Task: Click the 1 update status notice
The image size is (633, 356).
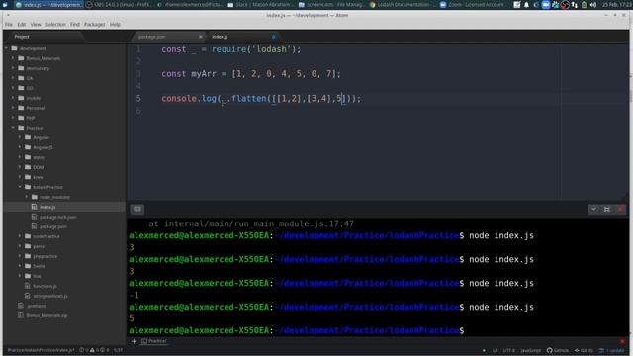Action: click(x=611, y=350)
